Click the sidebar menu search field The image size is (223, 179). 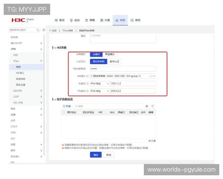25,30
